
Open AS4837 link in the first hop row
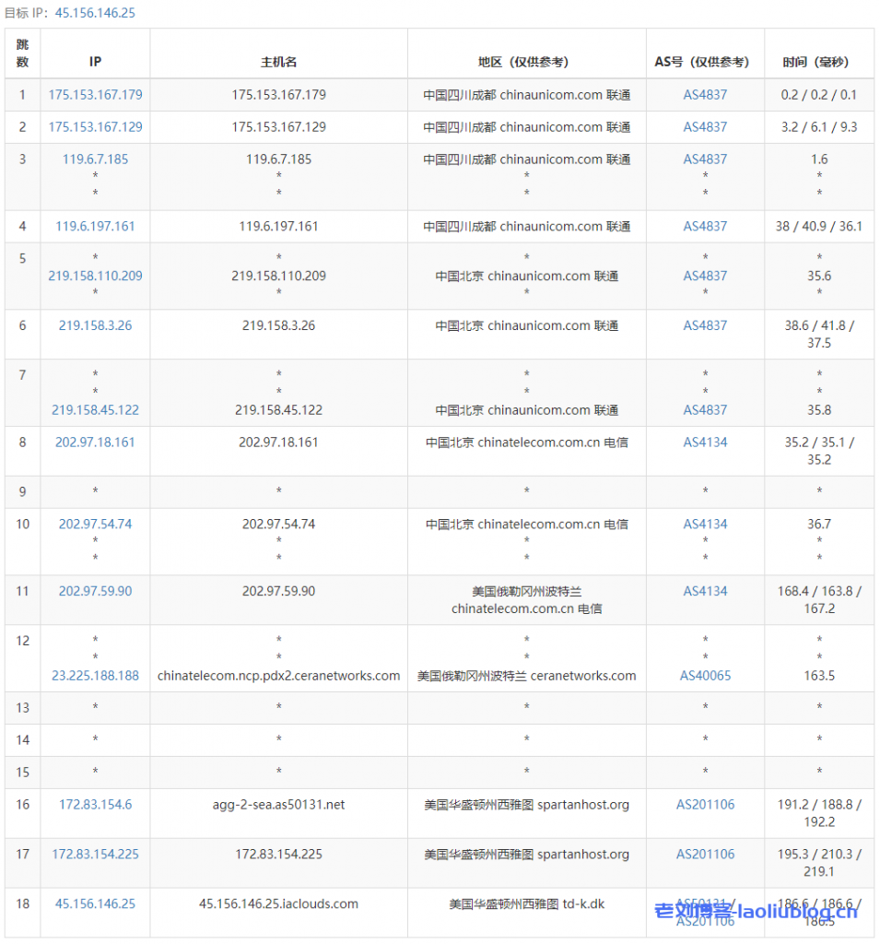pos(705,95)
